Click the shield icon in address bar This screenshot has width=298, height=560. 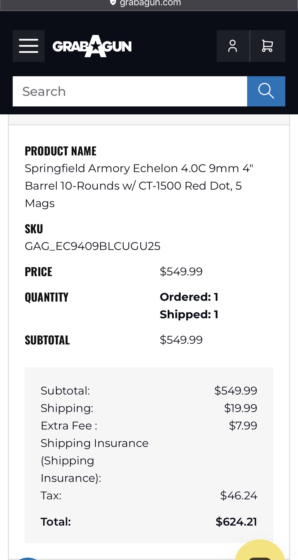pyautogui.click(x=113, y=3)
